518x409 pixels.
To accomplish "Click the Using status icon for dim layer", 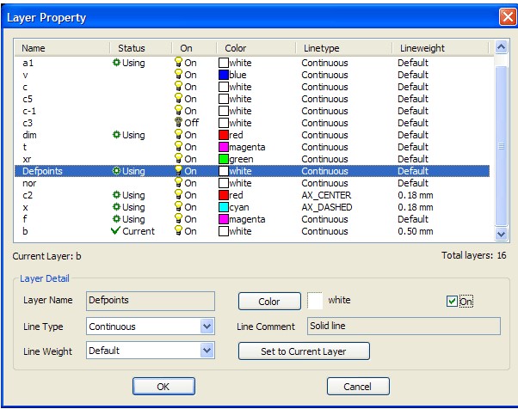I will 116,135.
